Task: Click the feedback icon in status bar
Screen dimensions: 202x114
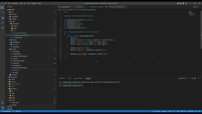Action: (197, 111)
